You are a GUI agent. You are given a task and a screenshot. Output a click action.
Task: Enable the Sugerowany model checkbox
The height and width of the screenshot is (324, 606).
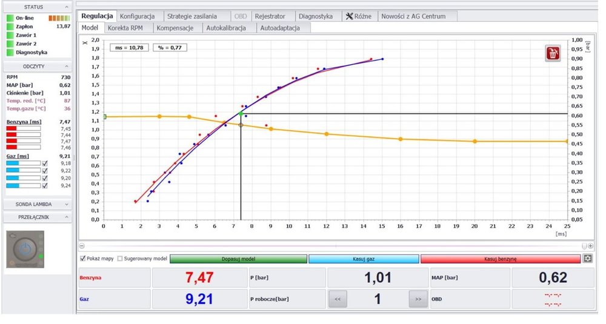[x=120, y=259]
